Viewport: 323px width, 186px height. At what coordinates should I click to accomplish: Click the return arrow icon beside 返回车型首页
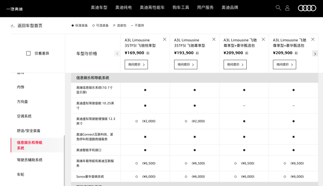[x=13, y=26]
